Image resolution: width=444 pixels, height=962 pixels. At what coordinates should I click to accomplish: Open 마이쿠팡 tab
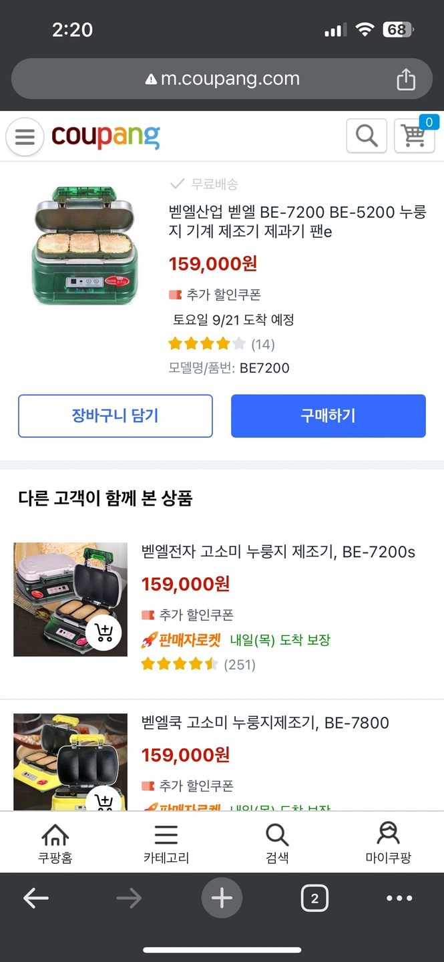[x=388, y=843]
